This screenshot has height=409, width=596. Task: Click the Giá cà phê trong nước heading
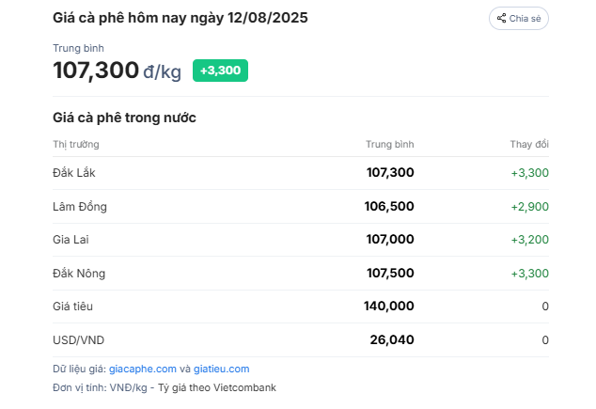click(124, 118)
